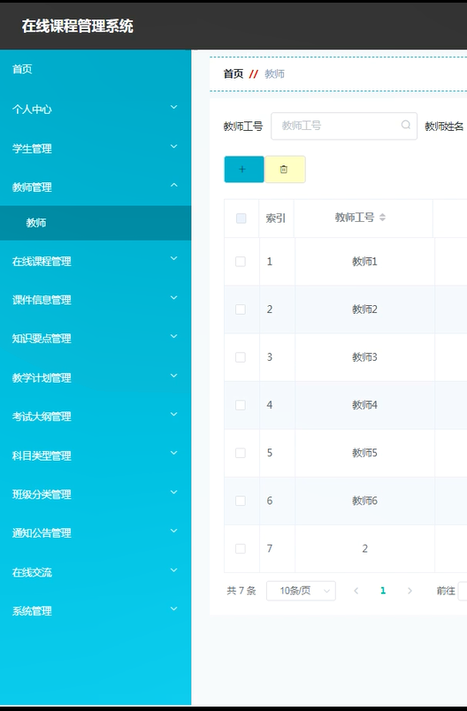Image resolution: width=467 pixels, height=711 pixels.
Task: Select page number 1
Action: pos(383,591)
